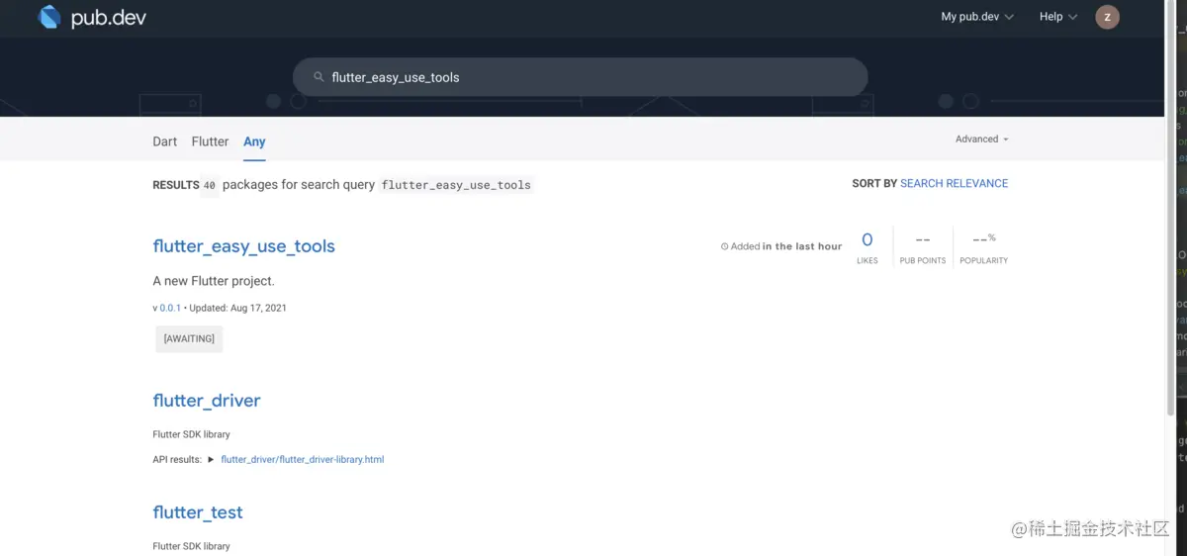Click the 'Added in the last hour' label
Viewport: 1187px width, 556px height.
pyautogui.click(x=786, y=246)
